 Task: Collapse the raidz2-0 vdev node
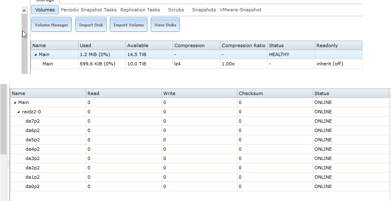tap(19, 112)
